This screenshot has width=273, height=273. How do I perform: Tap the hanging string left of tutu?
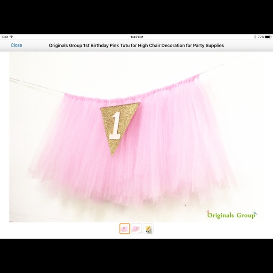(37, 86)
